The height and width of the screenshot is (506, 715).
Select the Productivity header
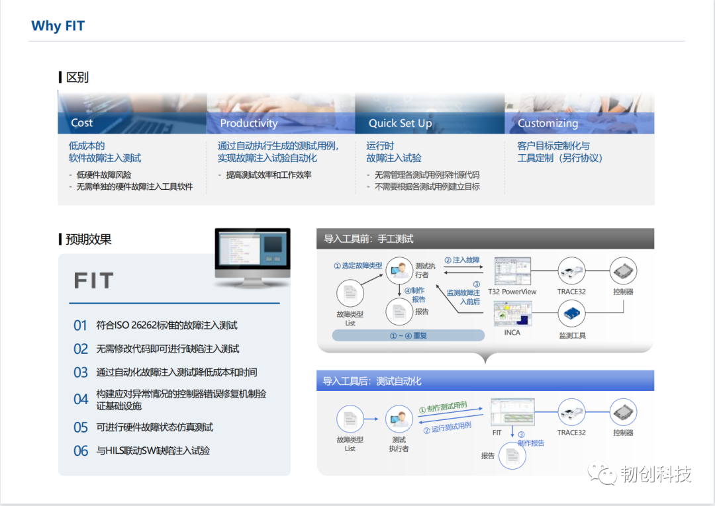tap(249, 123)
